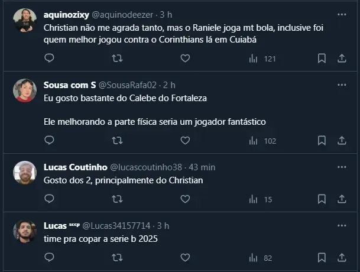Retweet the aquinozixy post
The width and height of the screenshot is (360, 272).
click(117, 58)
